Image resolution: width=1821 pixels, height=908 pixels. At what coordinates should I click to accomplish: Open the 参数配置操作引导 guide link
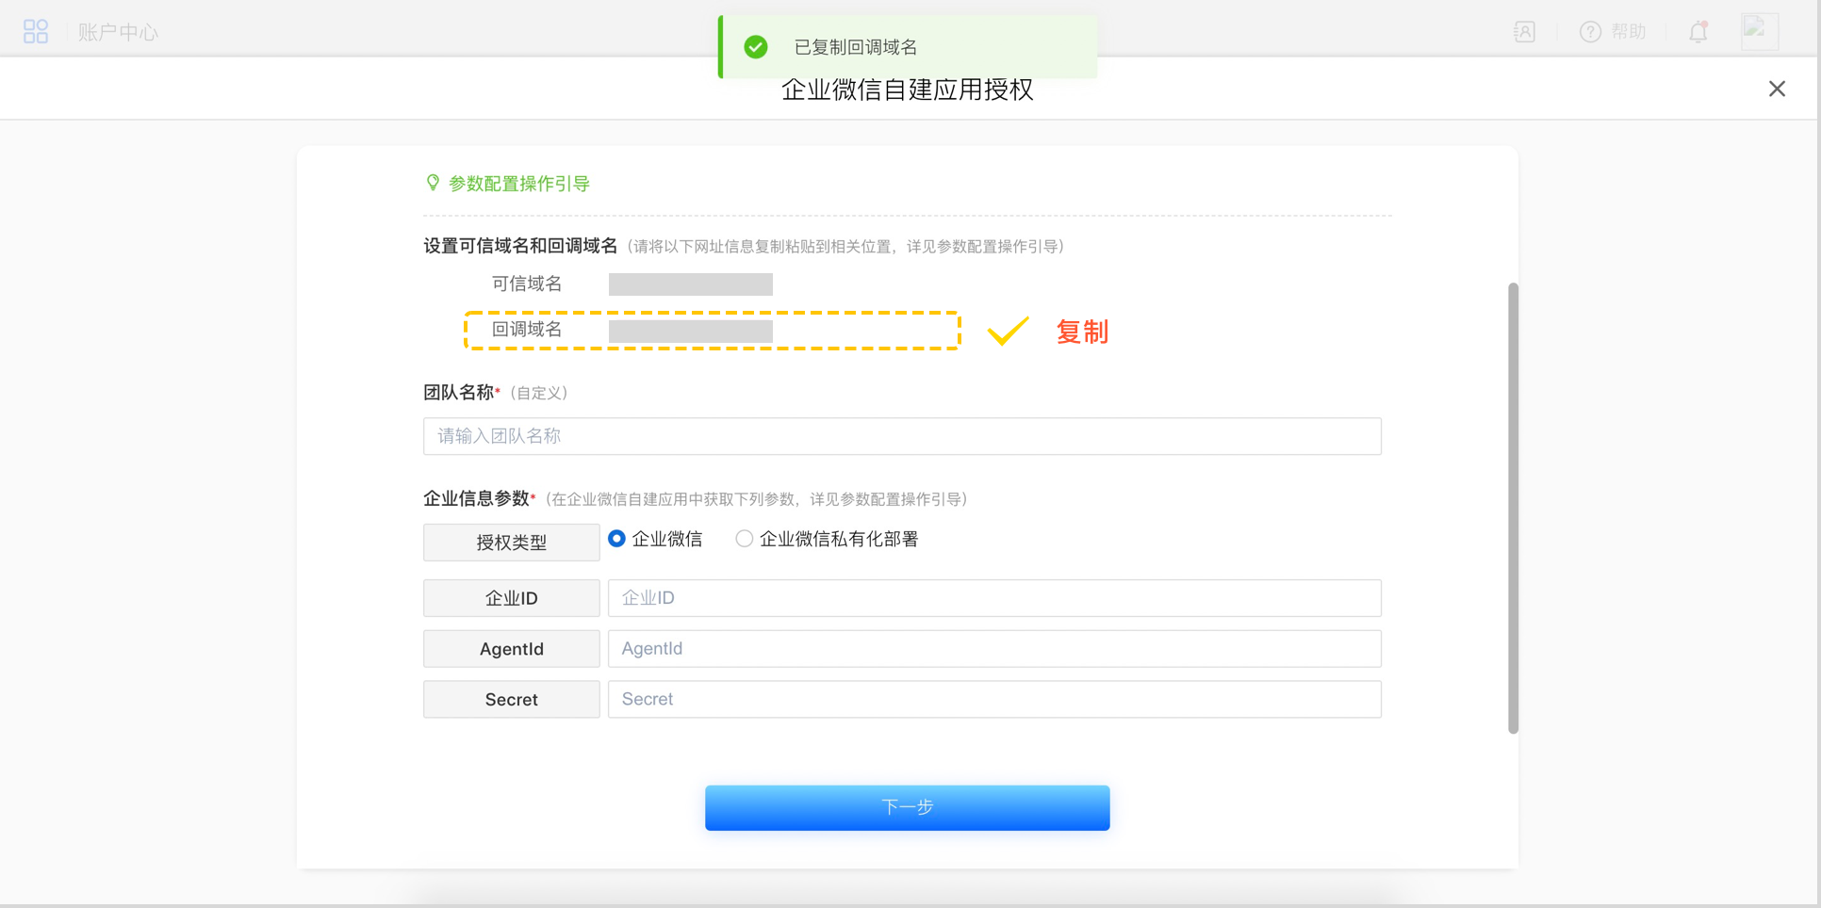point(518,184)
